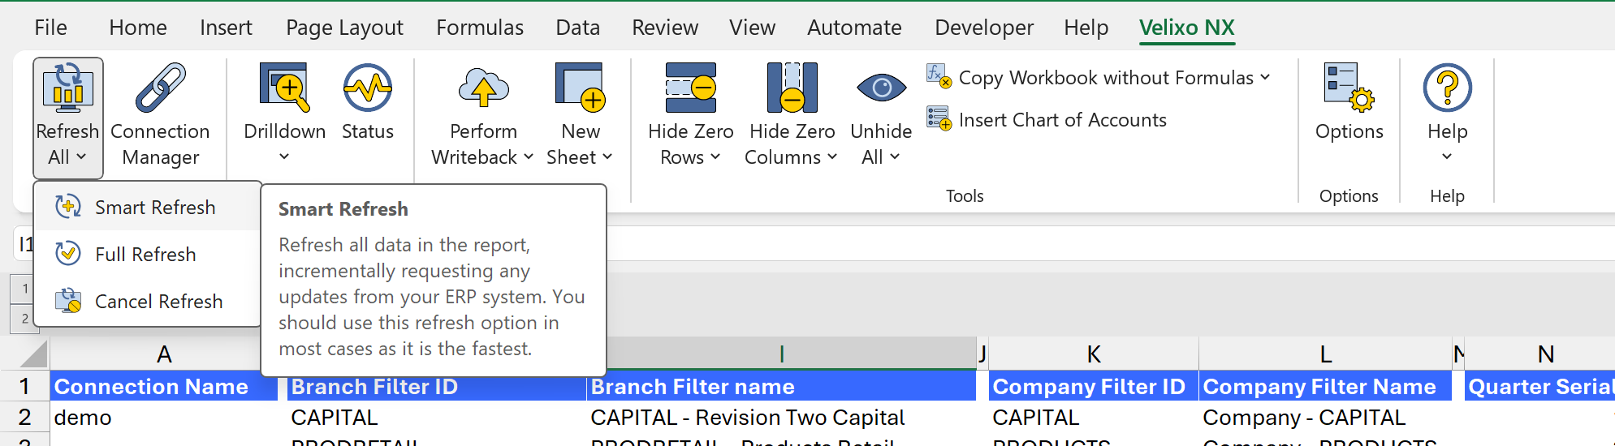This screenshot has height=446, width=1615.
Task: Click cell CAPITAL - Revision Two Capital
Action: [x=782, y=417]
